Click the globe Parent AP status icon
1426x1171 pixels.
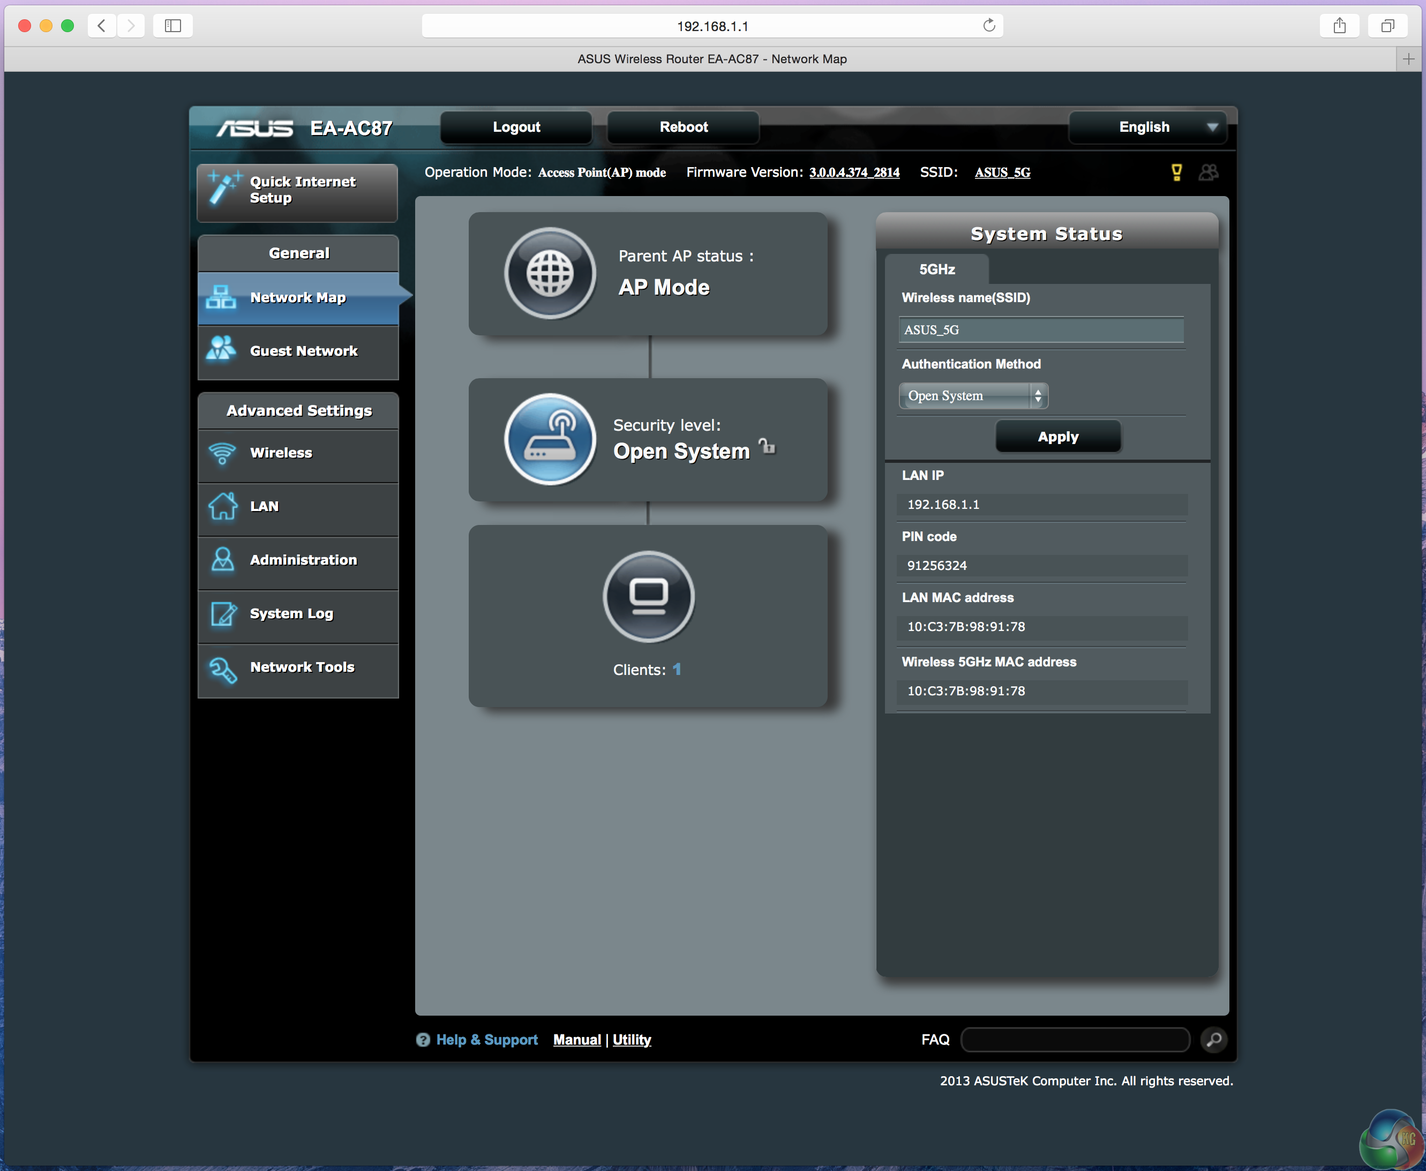(550, 273)
